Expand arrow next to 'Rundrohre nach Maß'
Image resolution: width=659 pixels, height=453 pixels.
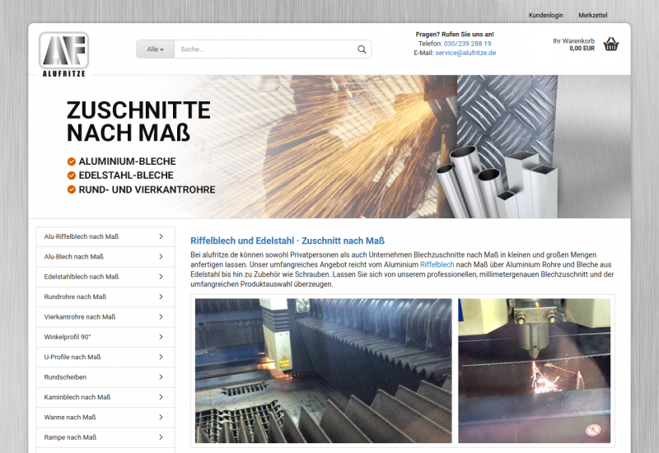tap(161, 297)
